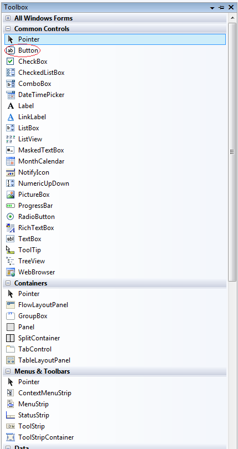The width and height of the screenshot is (238, 449).
Task: Choose the PictureBox control icon
Action: [x=11, y=195]
